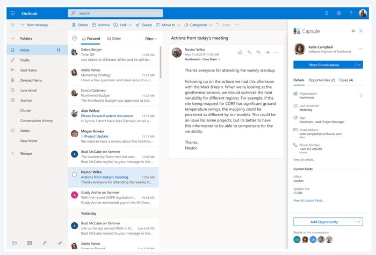Toggle the select all messages checkbox
Viewport: 376px width, 255px height.
tap(74, 38)
